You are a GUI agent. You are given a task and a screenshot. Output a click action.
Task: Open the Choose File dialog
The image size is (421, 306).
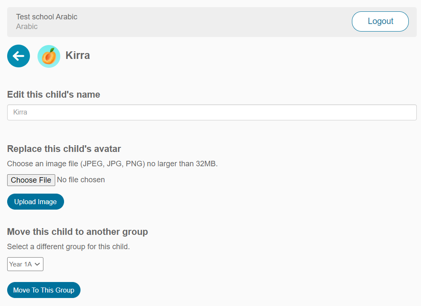[x=31, y=180]
